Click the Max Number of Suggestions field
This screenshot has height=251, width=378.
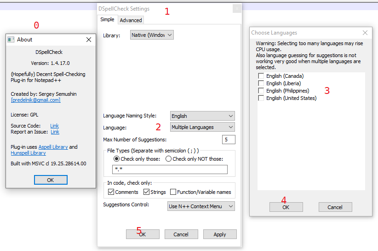[x=229, y=140]
